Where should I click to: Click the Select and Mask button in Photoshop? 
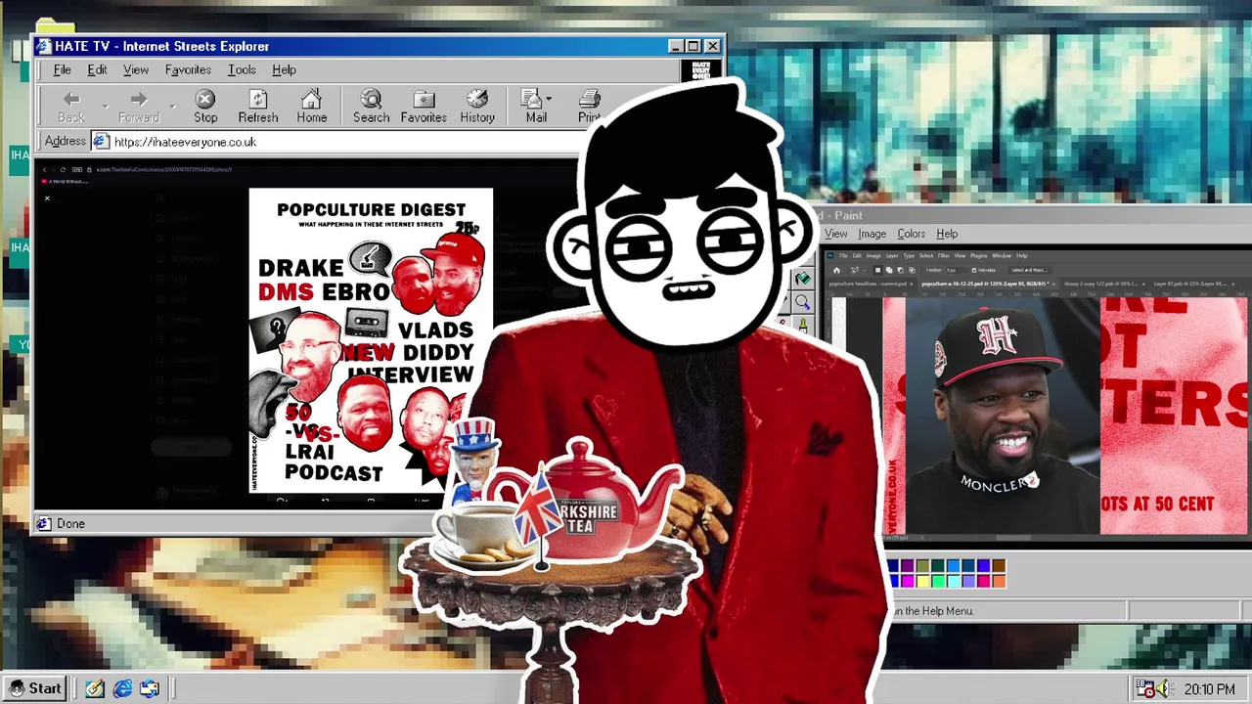[1029, 270]
